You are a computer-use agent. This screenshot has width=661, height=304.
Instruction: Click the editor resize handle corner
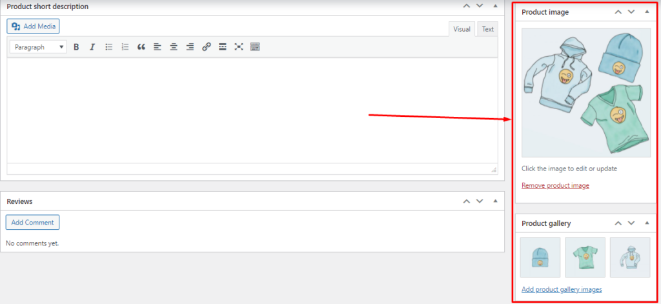[494, 170]
